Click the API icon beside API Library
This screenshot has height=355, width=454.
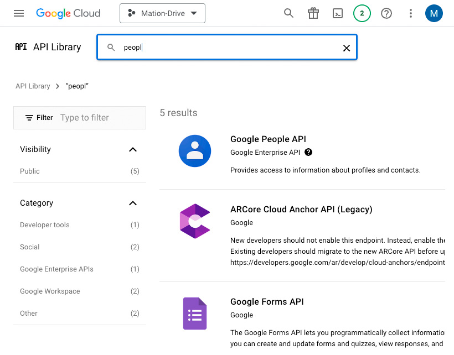pos(21,47)
